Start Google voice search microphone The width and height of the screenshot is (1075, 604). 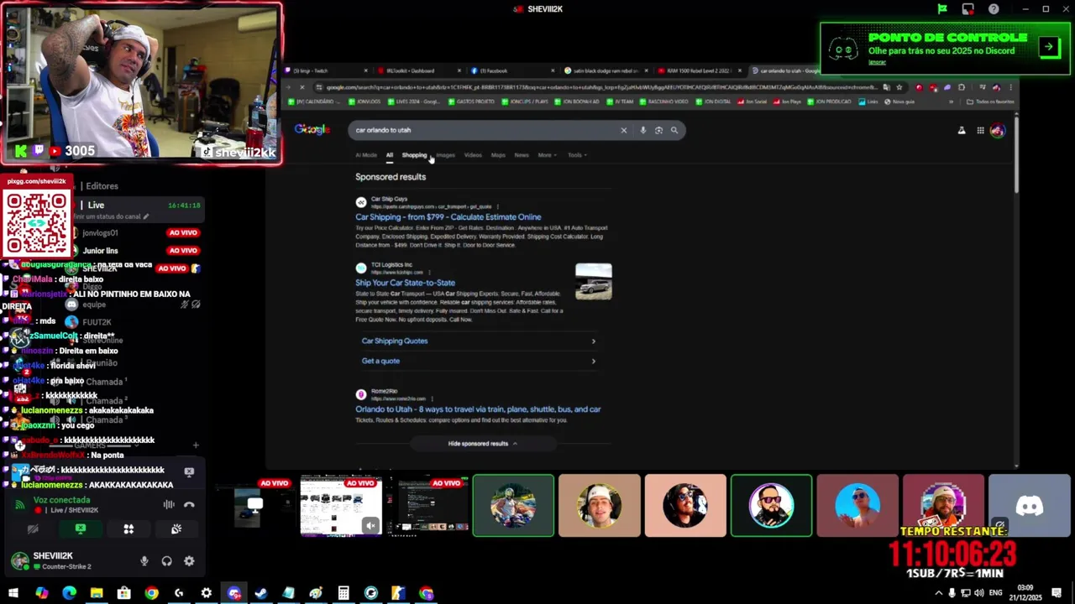(x=642, y=130)
